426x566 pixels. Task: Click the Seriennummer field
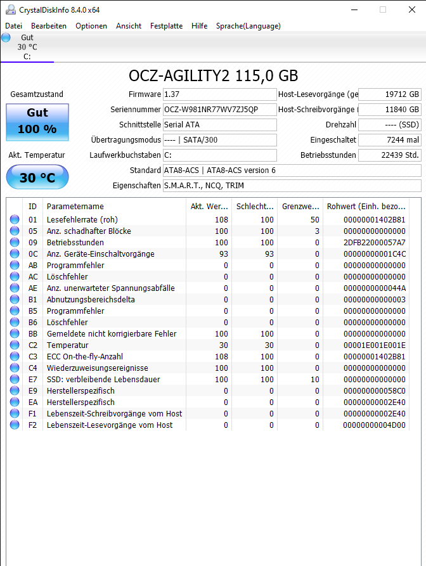220,110
